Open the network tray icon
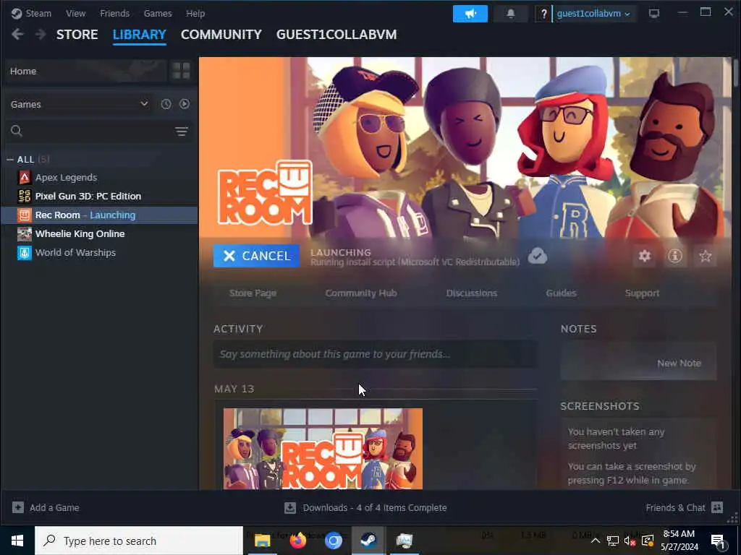 [612, 541]
